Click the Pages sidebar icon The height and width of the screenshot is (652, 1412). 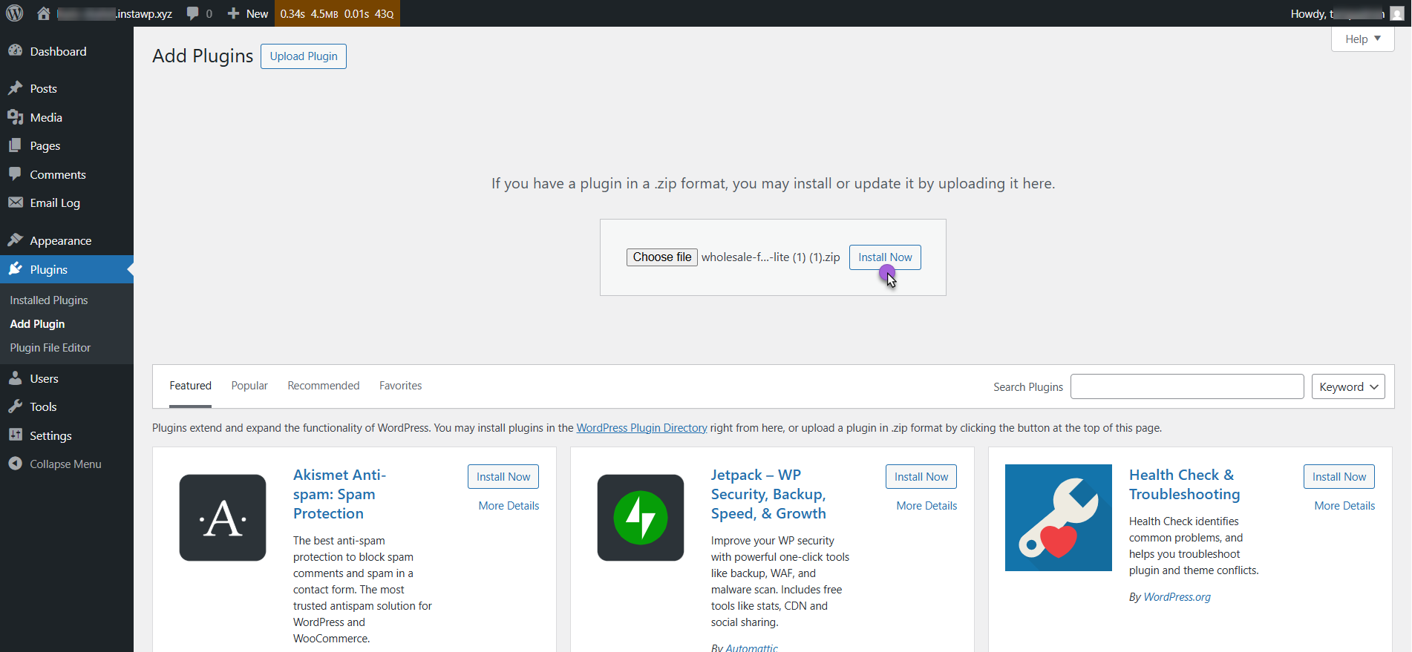pyautogui.click(x=16, y=145)
